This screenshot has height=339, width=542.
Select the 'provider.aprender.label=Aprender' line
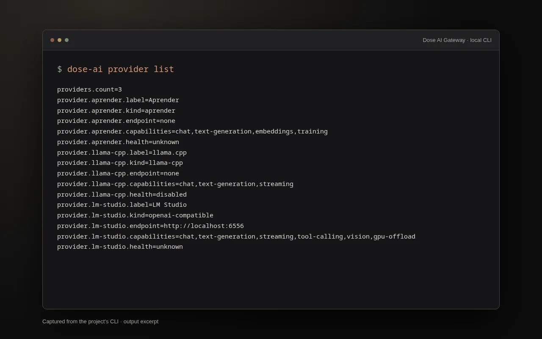coord(118,100)
